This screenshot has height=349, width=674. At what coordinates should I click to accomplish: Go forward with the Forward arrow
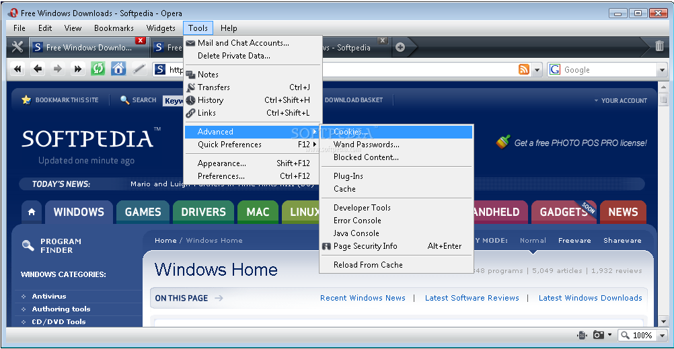[x=58, y=69]
